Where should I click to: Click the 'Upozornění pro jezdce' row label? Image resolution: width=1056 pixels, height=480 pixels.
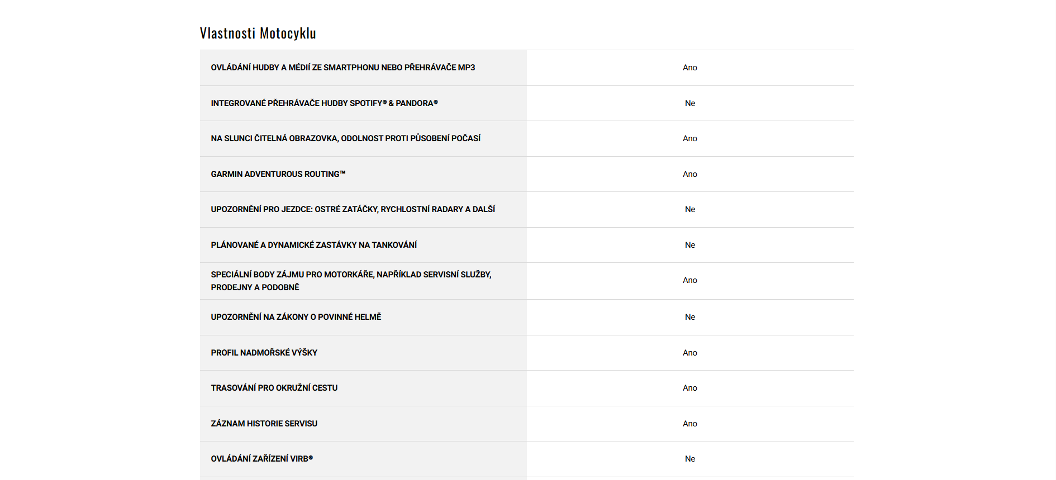pos(353,209)
